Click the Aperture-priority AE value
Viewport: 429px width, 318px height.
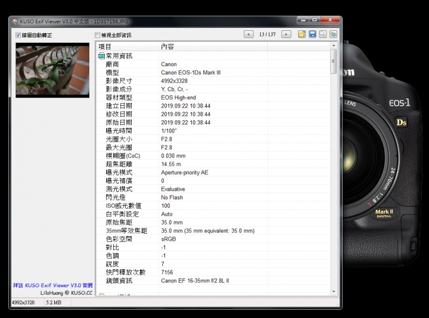pyautogui.click(x=185, y=172)
